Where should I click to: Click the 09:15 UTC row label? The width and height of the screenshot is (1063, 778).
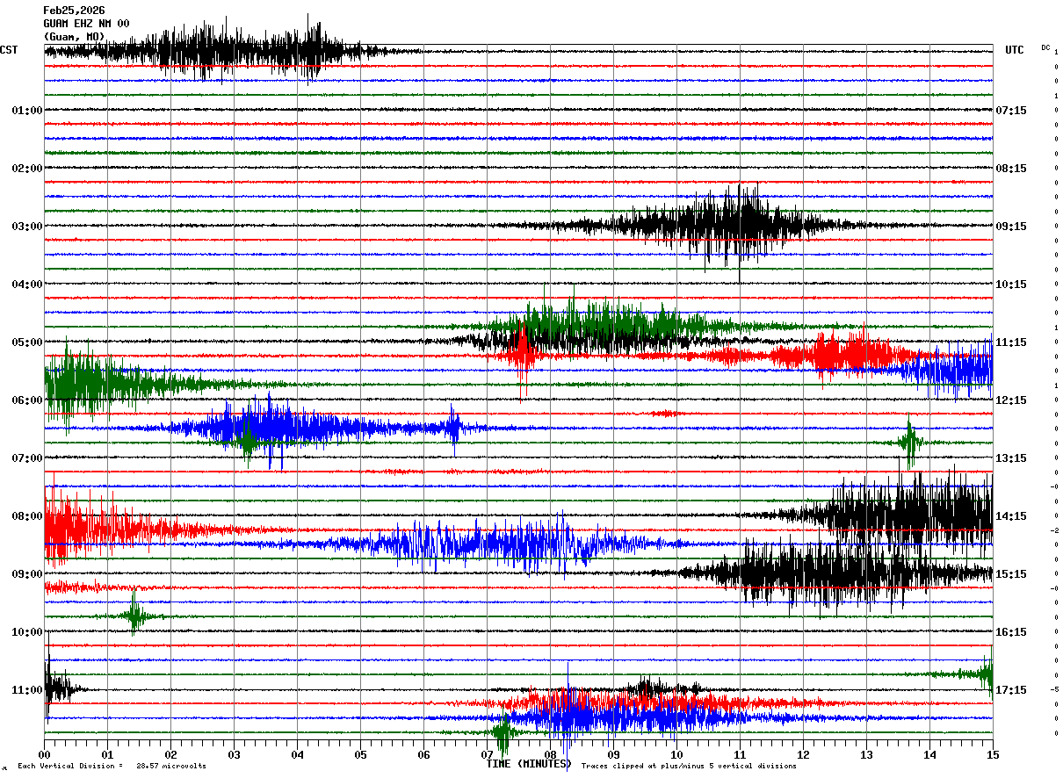pos(1011,227)
